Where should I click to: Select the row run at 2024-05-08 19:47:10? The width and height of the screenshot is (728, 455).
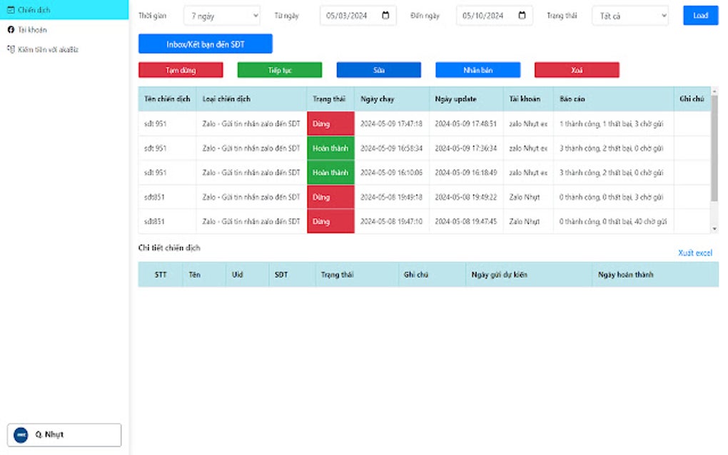coord(425,222)
